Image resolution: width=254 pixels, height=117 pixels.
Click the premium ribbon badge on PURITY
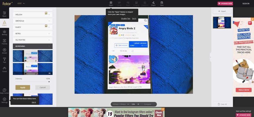46,26
